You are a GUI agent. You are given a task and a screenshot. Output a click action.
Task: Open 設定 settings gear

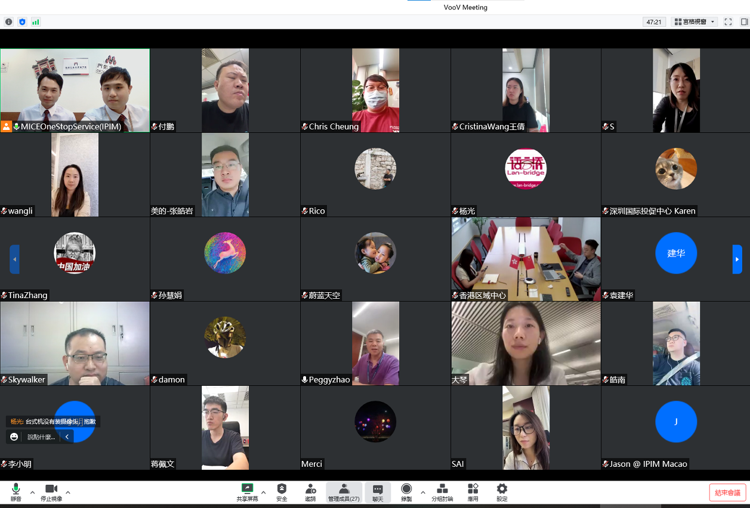point(502,489)
